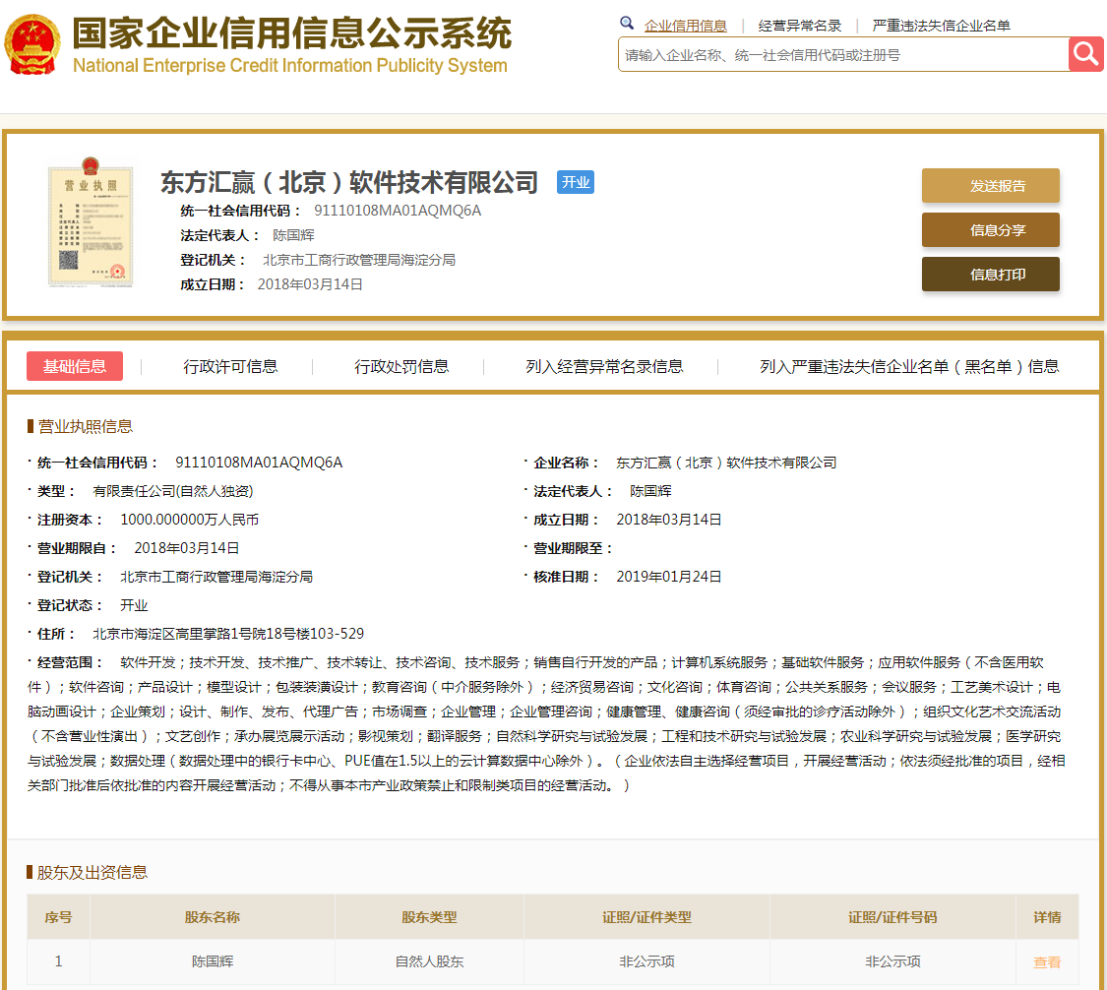Viewport: 1107px width, 990px height.
Task: Select the 企业信用信息 search category
Action: [x=685, y=26]
